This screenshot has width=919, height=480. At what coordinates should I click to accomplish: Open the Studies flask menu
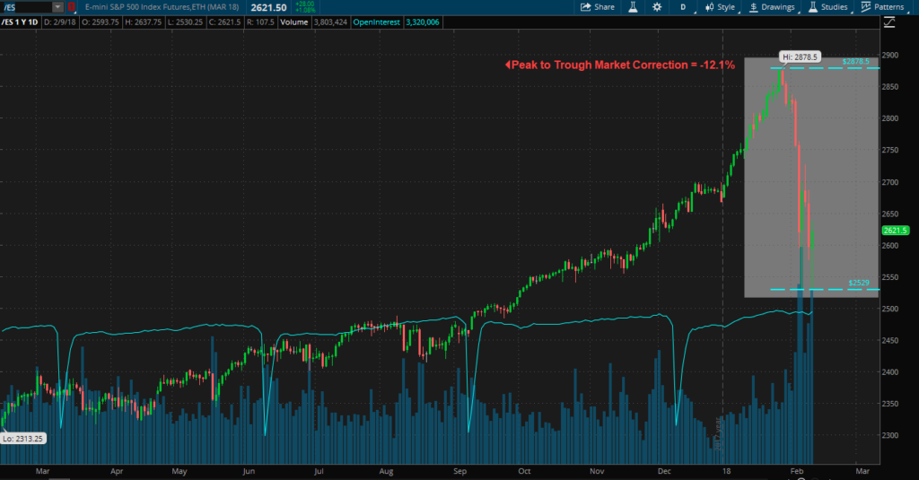828,7
